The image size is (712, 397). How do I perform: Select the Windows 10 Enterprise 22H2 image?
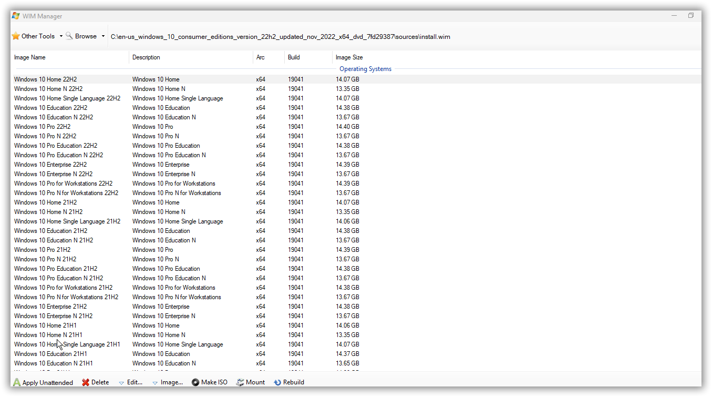[x=50, y=165]
